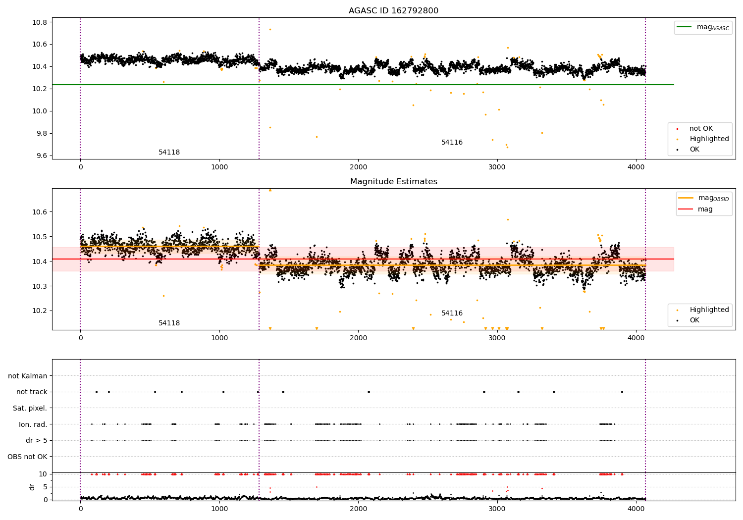Image resolution: width=743 pixels, height=520 pixels.
Task: Select the 'not OK' legend entry in top plot
Action: [701, 129]
